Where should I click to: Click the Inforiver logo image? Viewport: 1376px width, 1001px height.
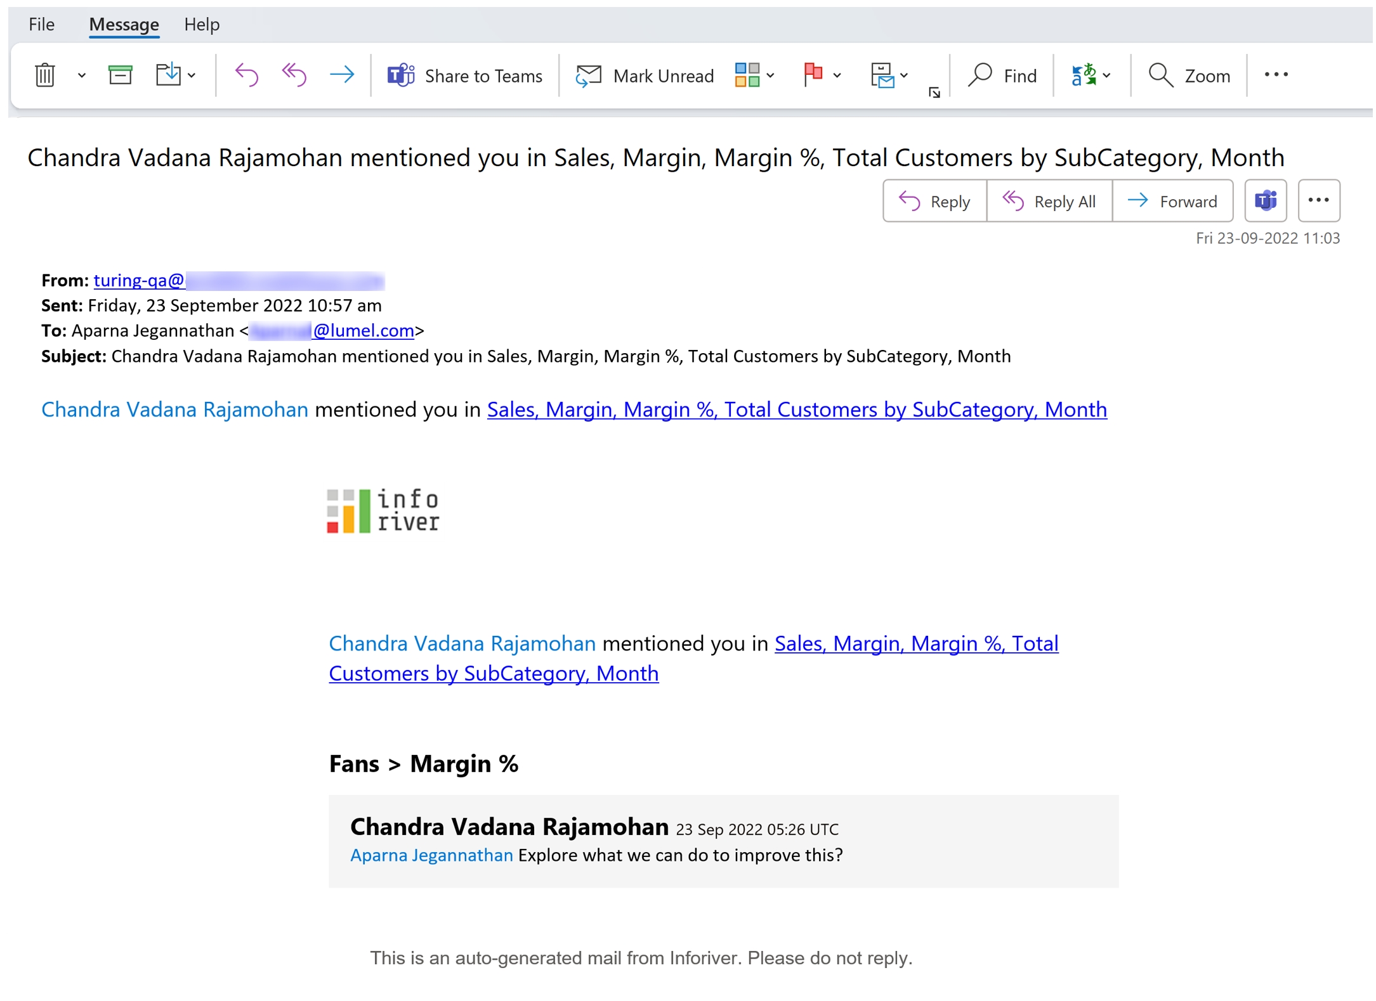[x=383, y=511]
